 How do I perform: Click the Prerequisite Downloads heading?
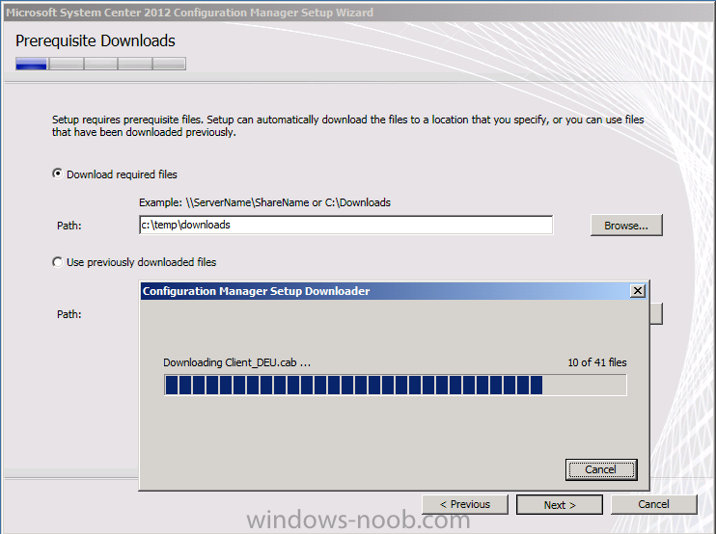tap(96, 41)
